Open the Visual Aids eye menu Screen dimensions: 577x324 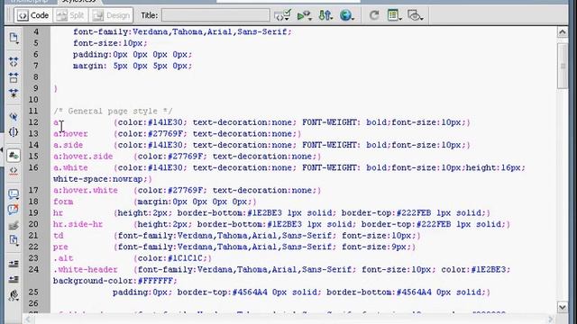[x=416, y=15]
